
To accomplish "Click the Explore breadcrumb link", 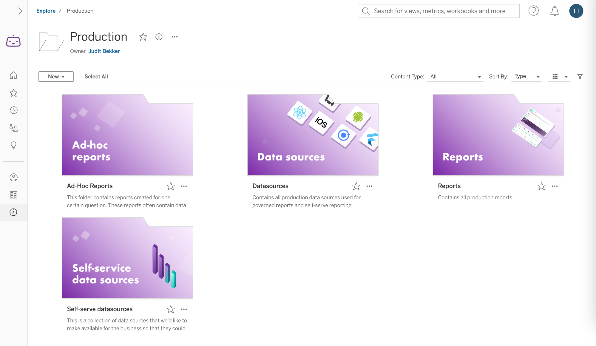I will [46, 11].
